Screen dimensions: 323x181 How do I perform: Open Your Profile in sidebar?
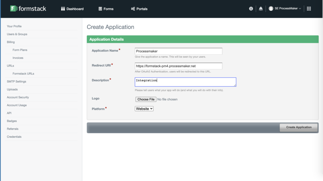[x=14, y=26]
